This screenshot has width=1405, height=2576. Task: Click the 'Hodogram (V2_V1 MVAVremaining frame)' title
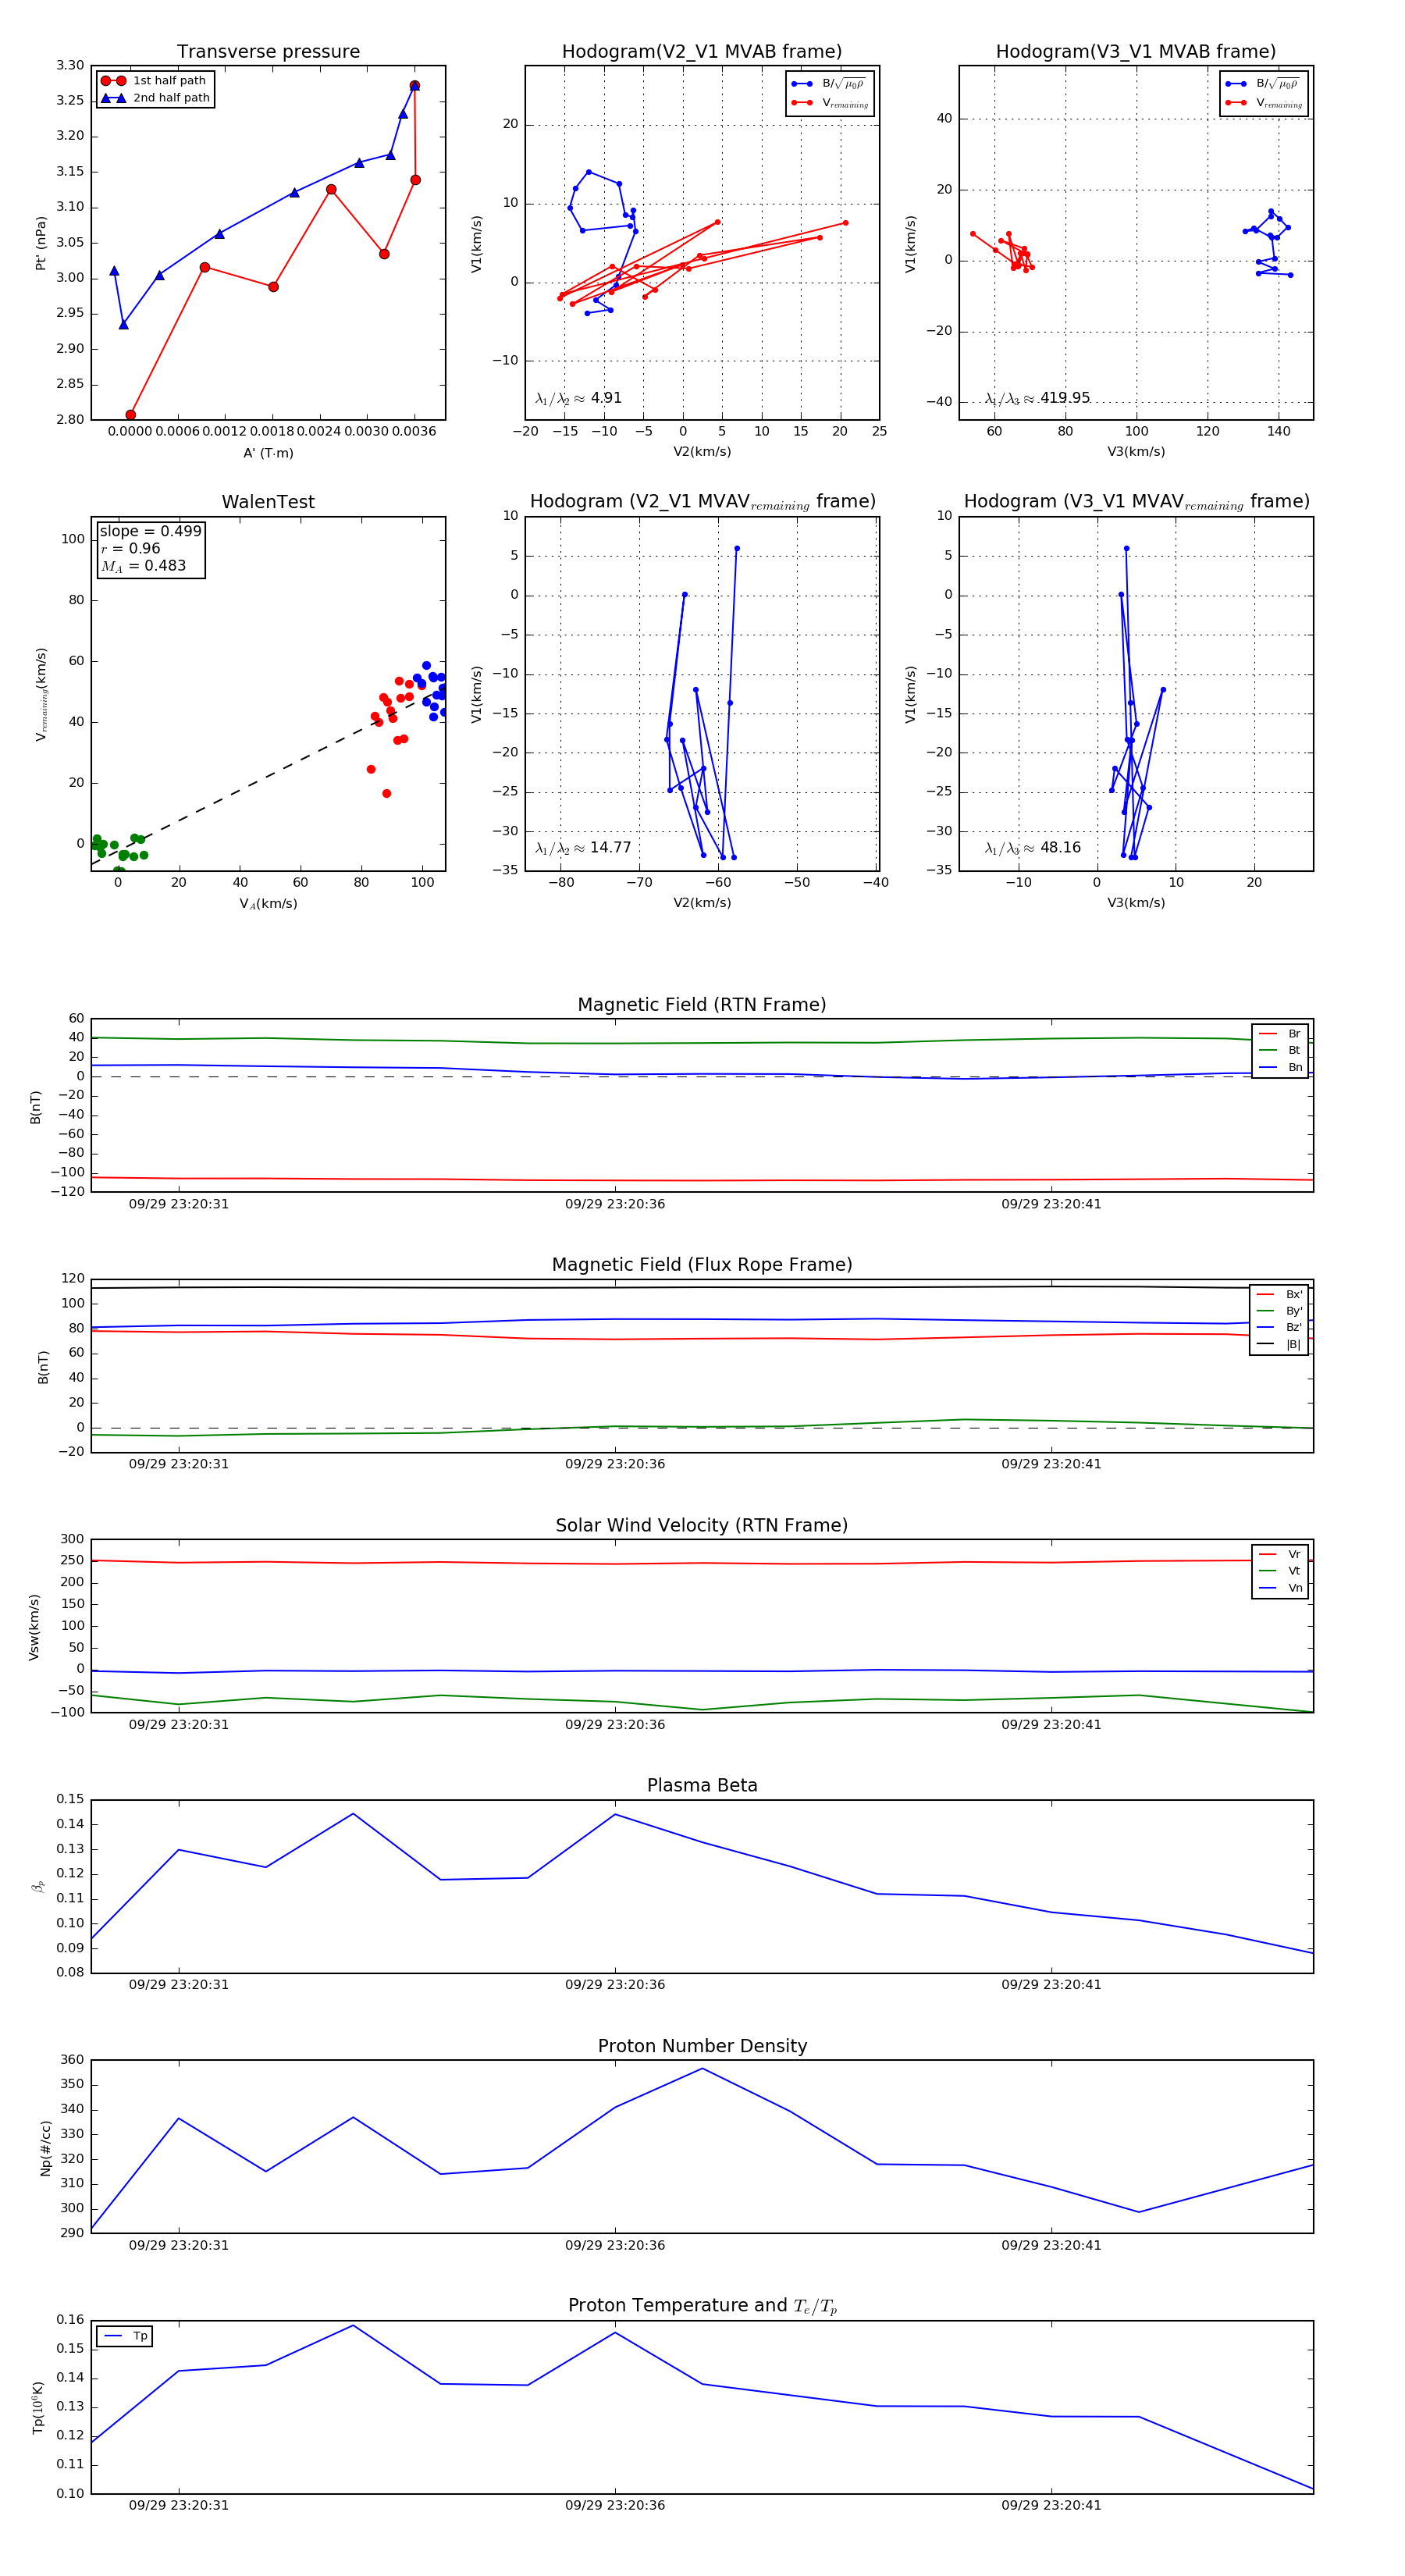click(x=702, y=502)
